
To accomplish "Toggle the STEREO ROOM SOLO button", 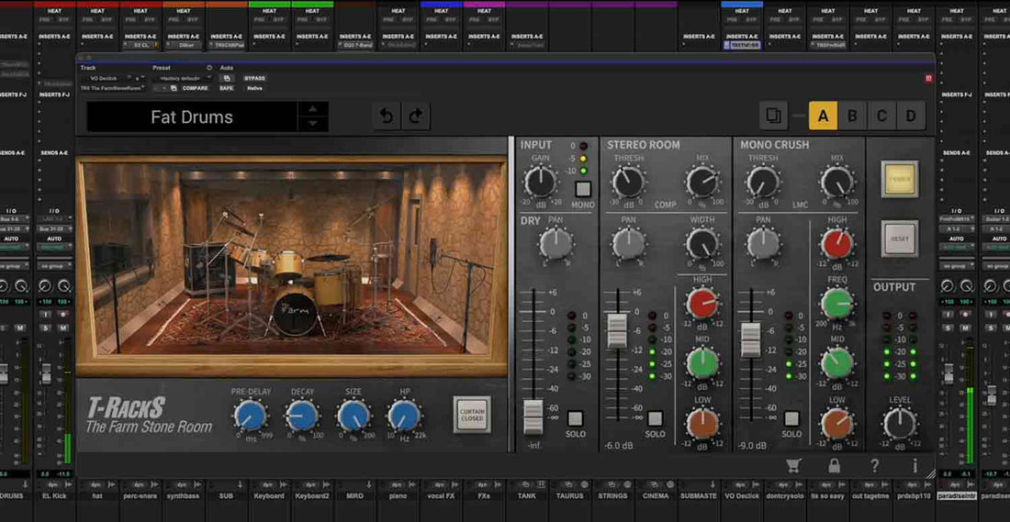I will [x=655, y=419].
